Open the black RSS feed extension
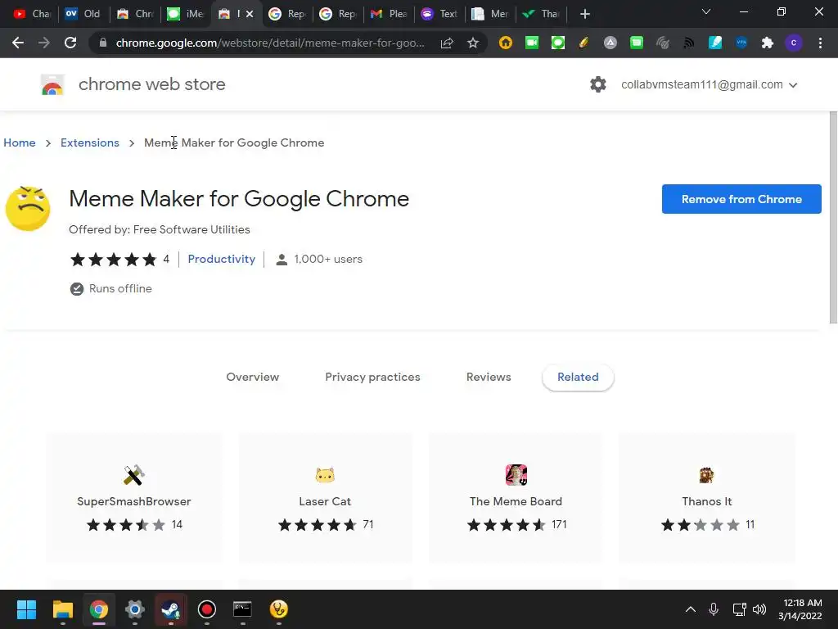This screenshot has width=838, height=629. [x=688, y=43]
